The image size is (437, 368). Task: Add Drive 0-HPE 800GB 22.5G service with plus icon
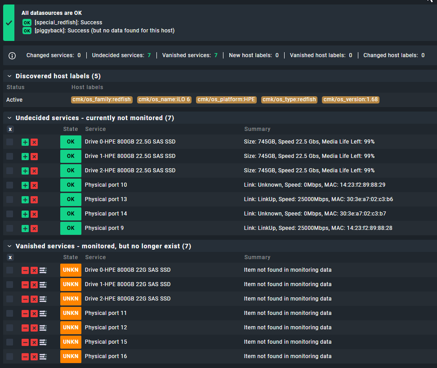(x=25, y=142)
